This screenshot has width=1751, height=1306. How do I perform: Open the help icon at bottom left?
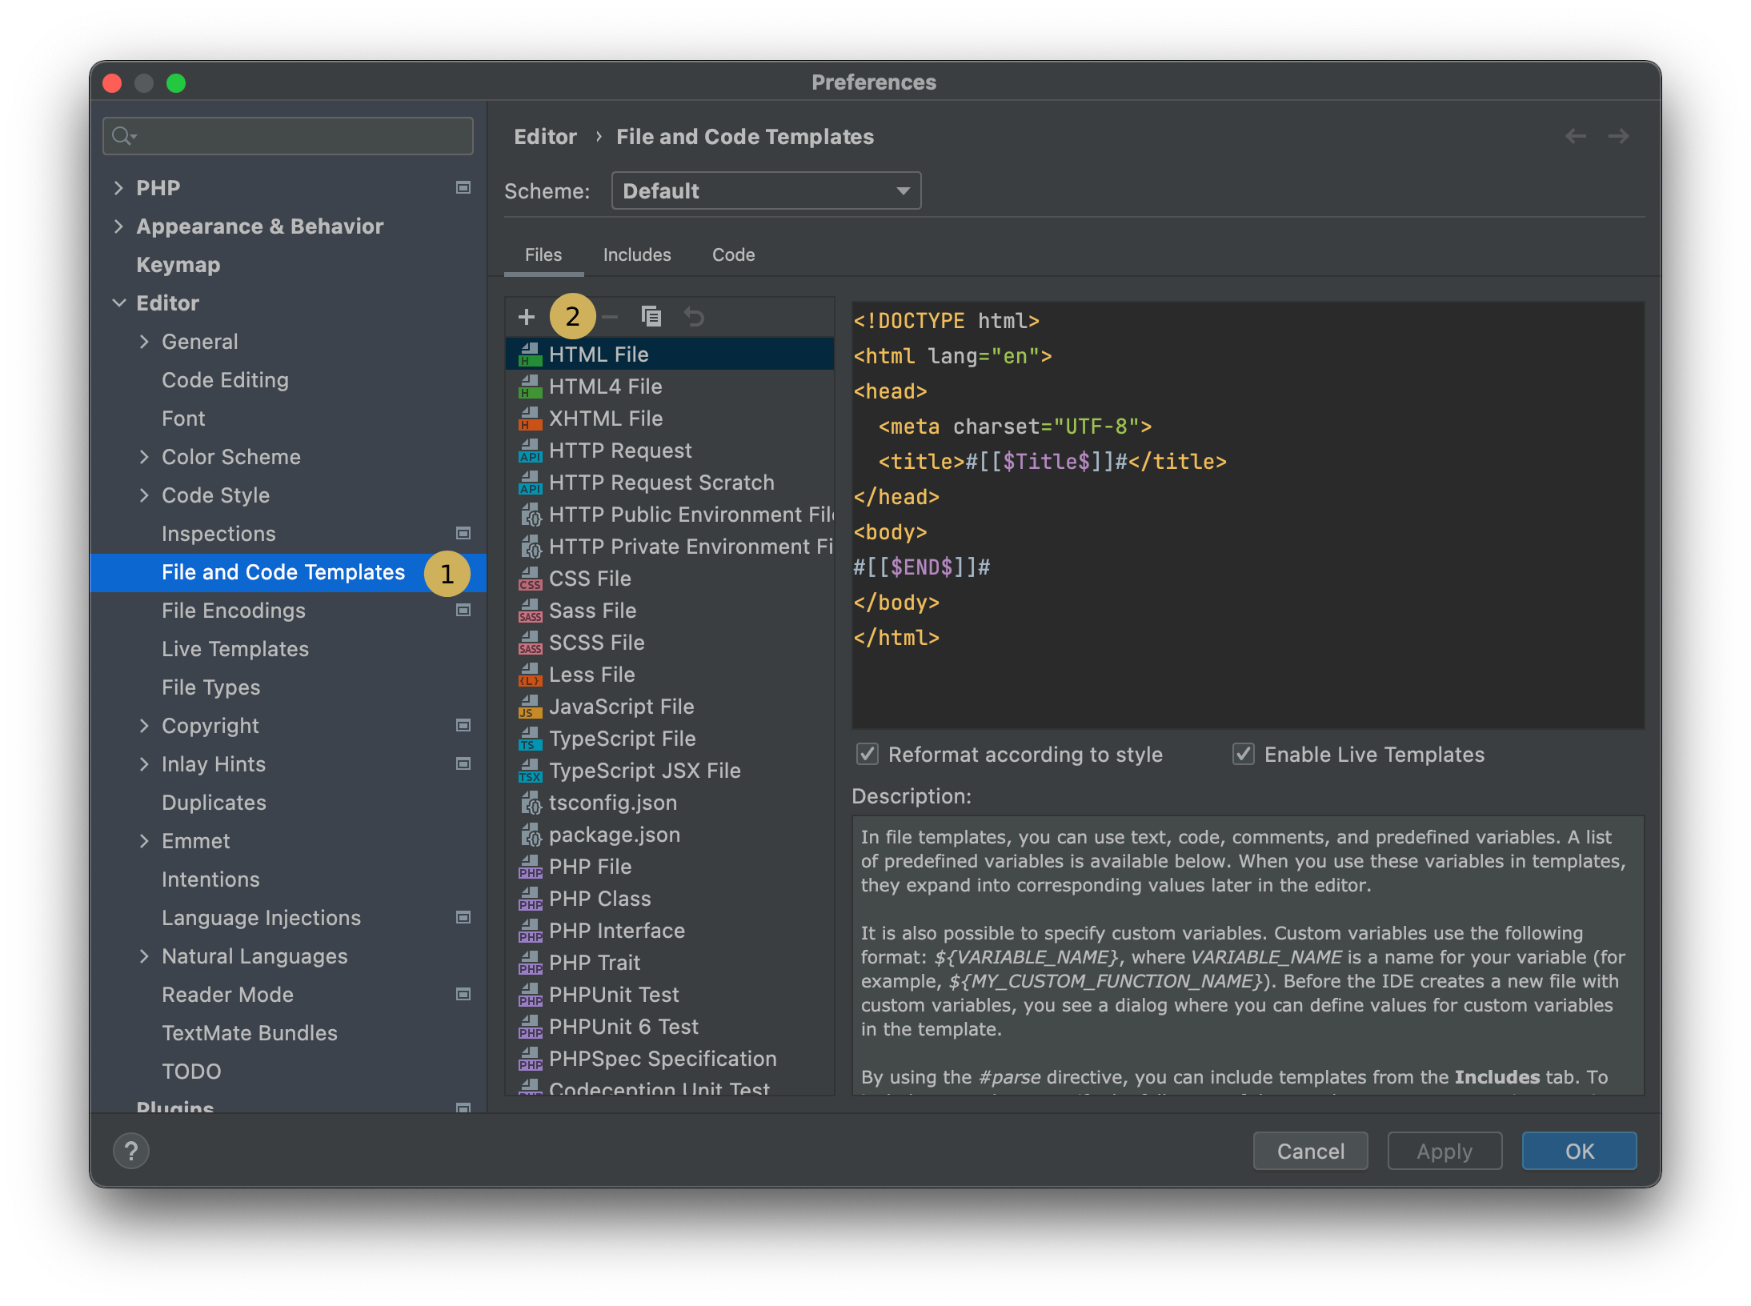[131, 1151]
